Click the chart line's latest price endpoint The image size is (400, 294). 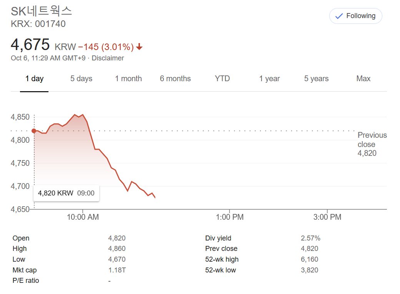155,197
